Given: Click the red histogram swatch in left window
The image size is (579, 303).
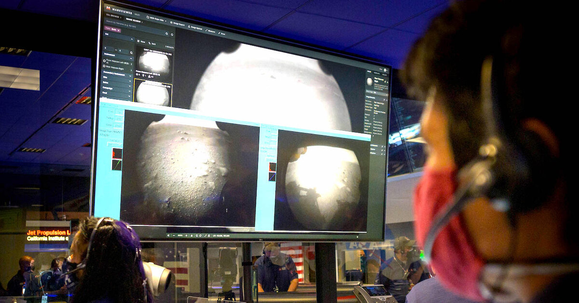Looking at the screenshot, I should click(x=117, y=153).
